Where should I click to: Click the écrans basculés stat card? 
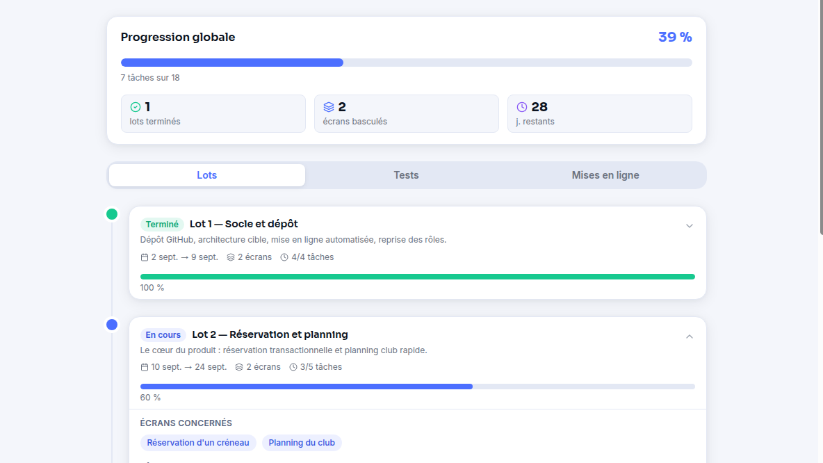point(406,113)
